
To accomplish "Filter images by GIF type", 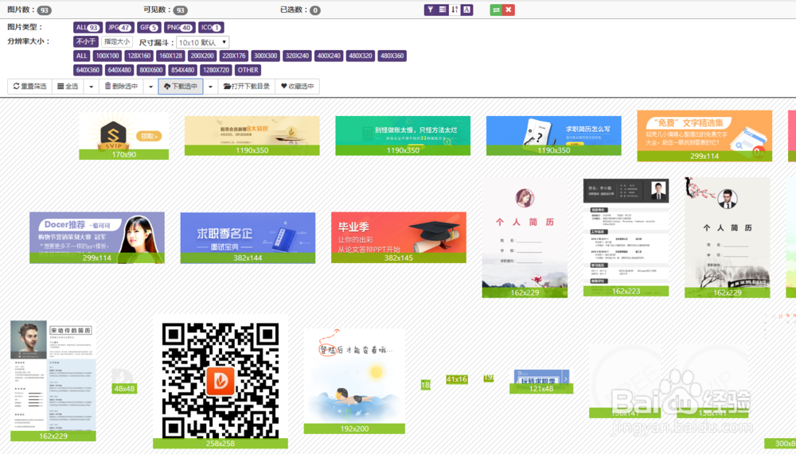I will (x=149, y=27).
